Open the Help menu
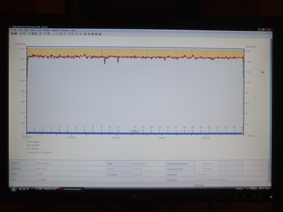 click(x=73, y=30)
